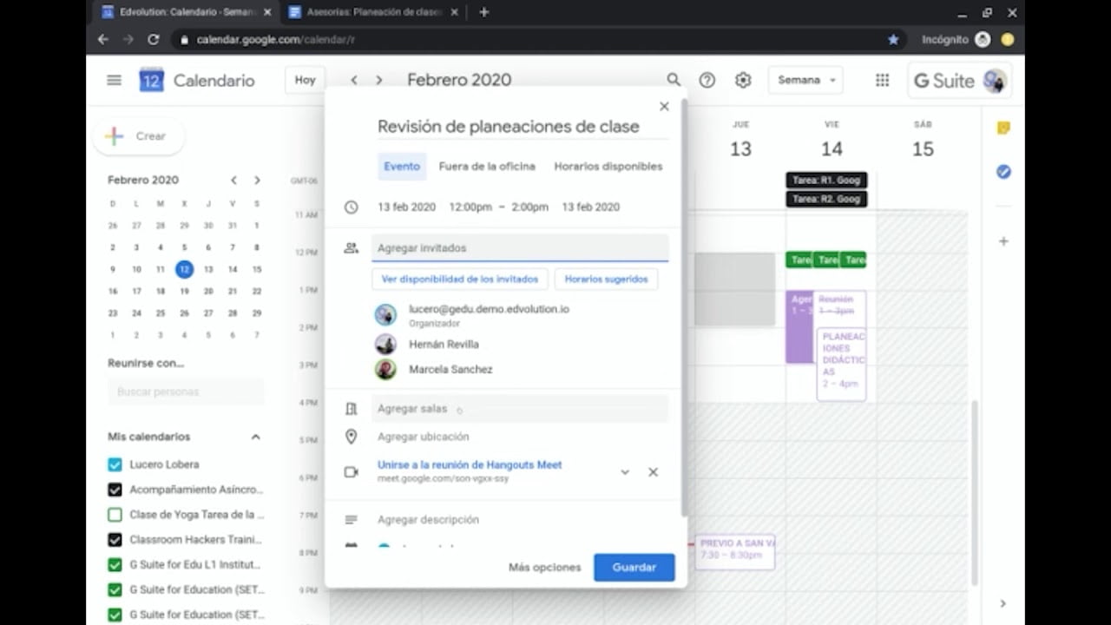Click the Agregar salas field
Viewport: 1111px width, 625px height.
click(520, 408)
